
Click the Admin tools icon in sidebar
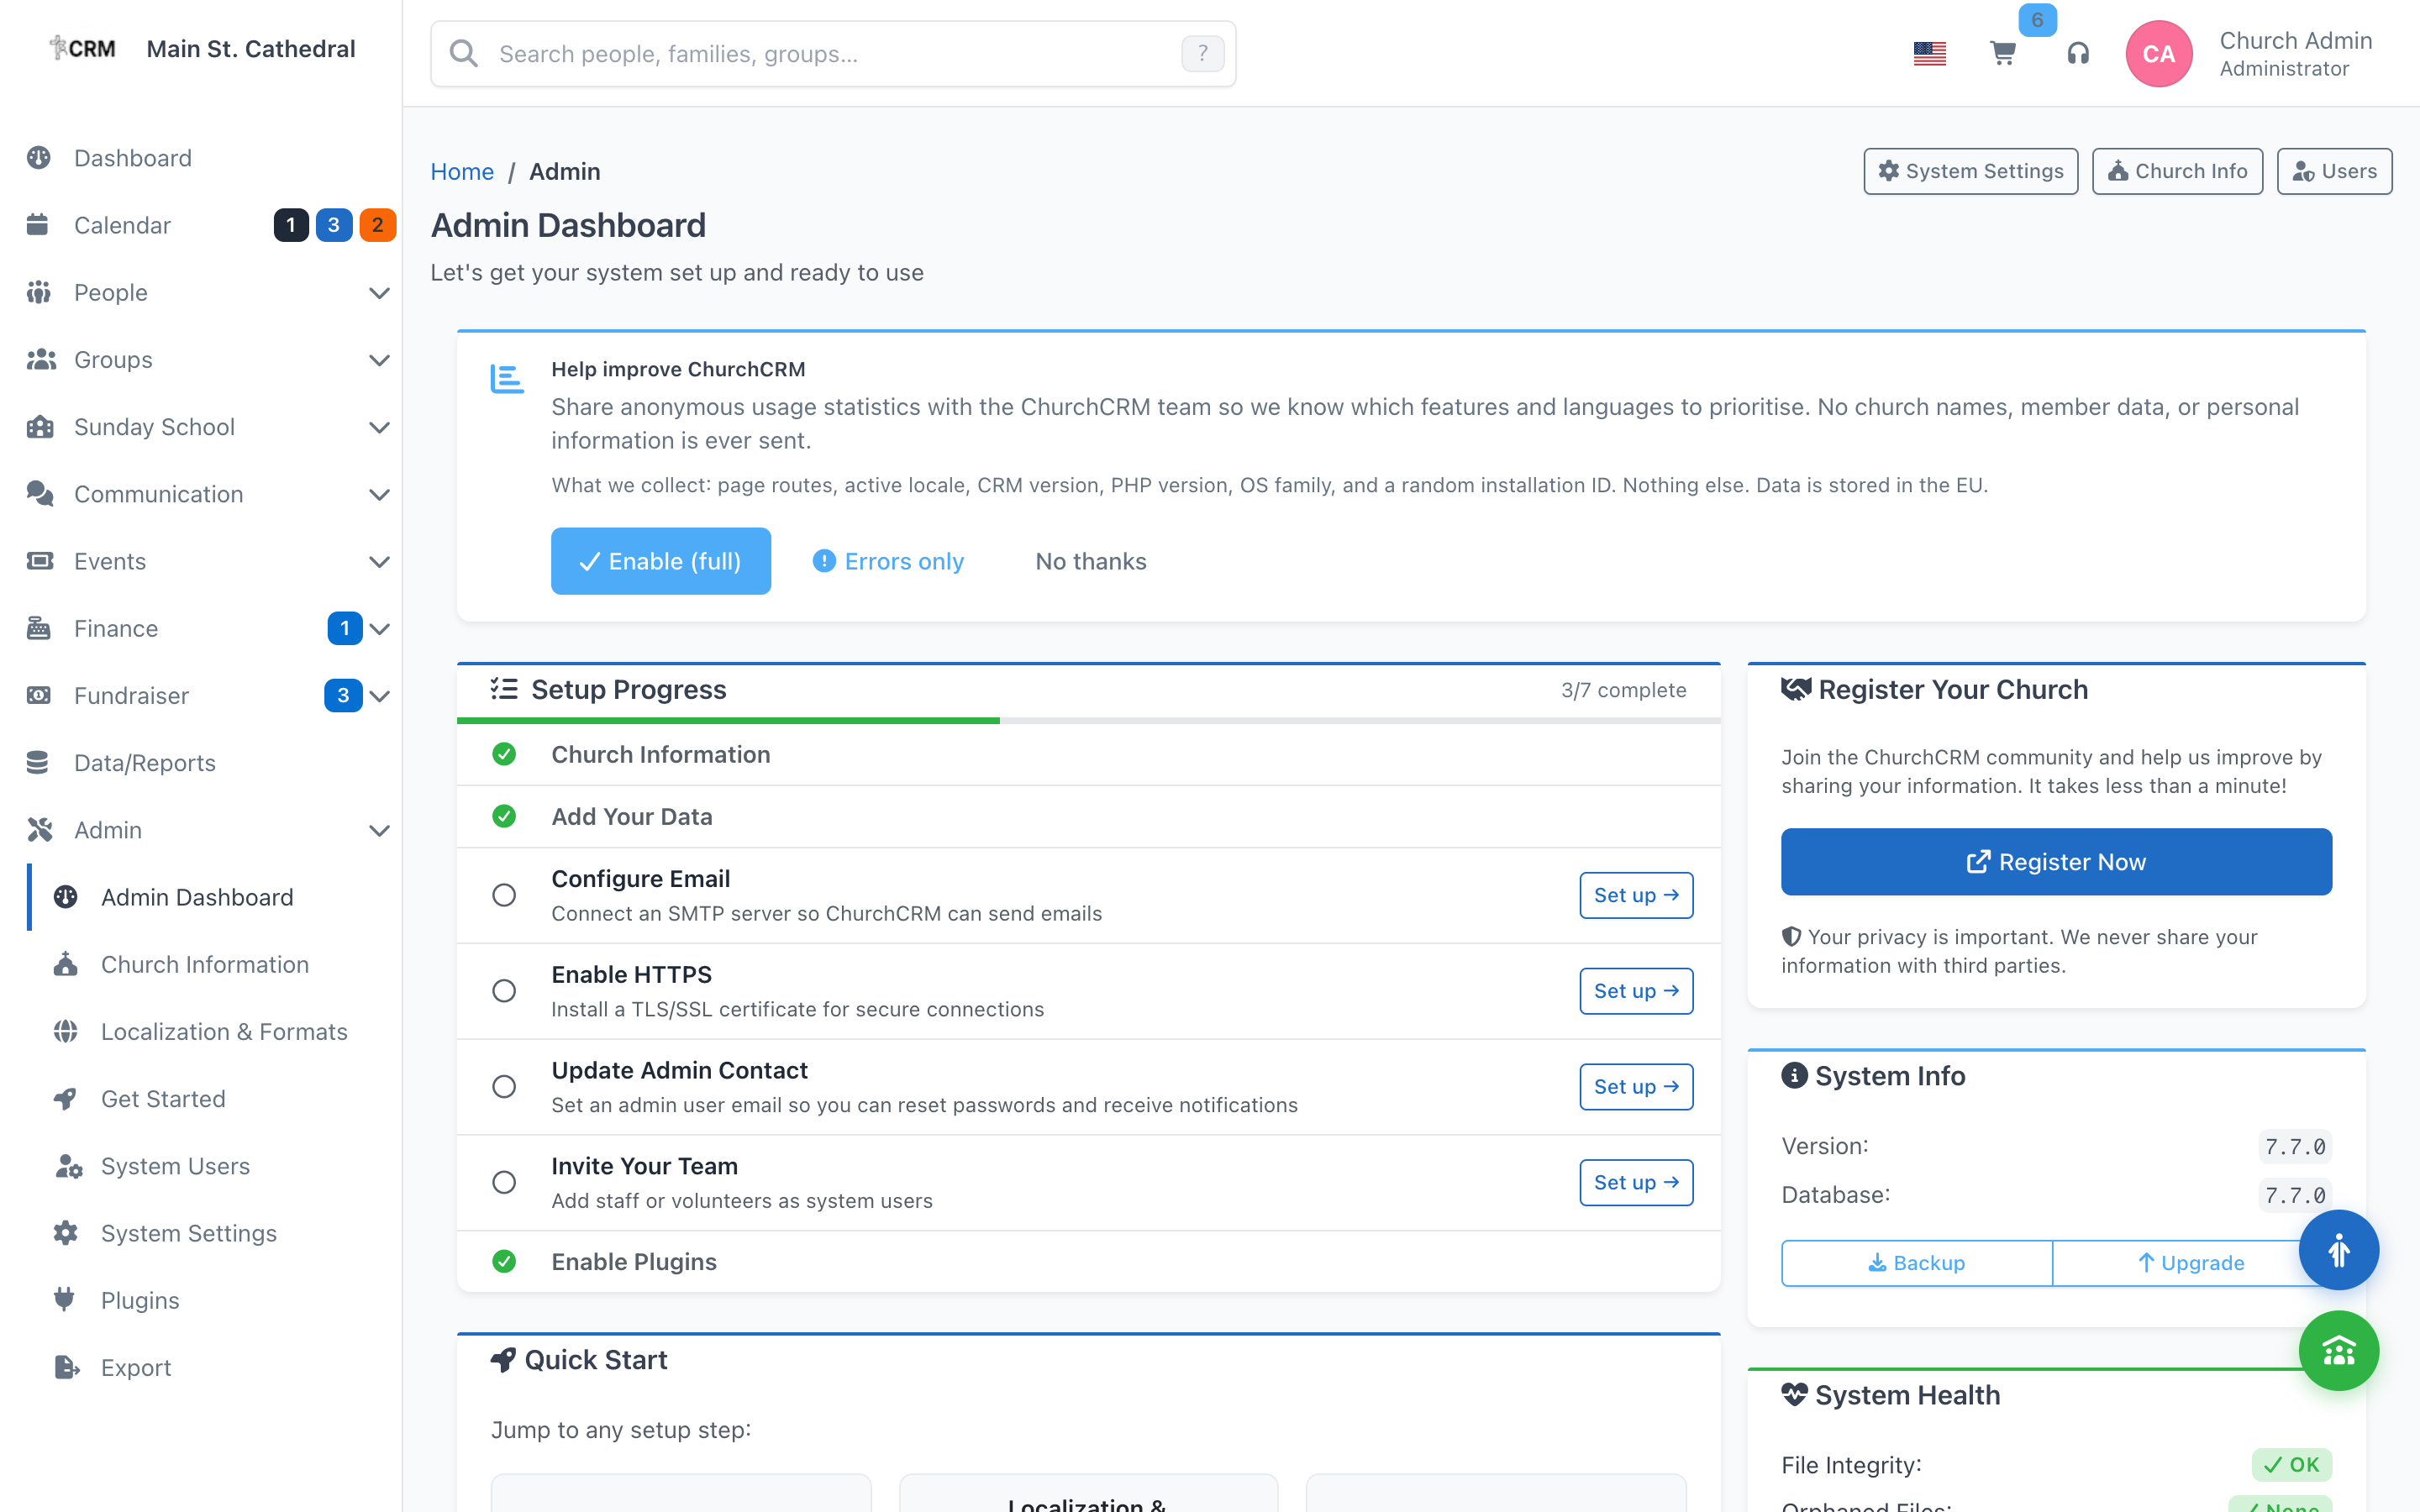pyautogui.click(x=39, y=830)
